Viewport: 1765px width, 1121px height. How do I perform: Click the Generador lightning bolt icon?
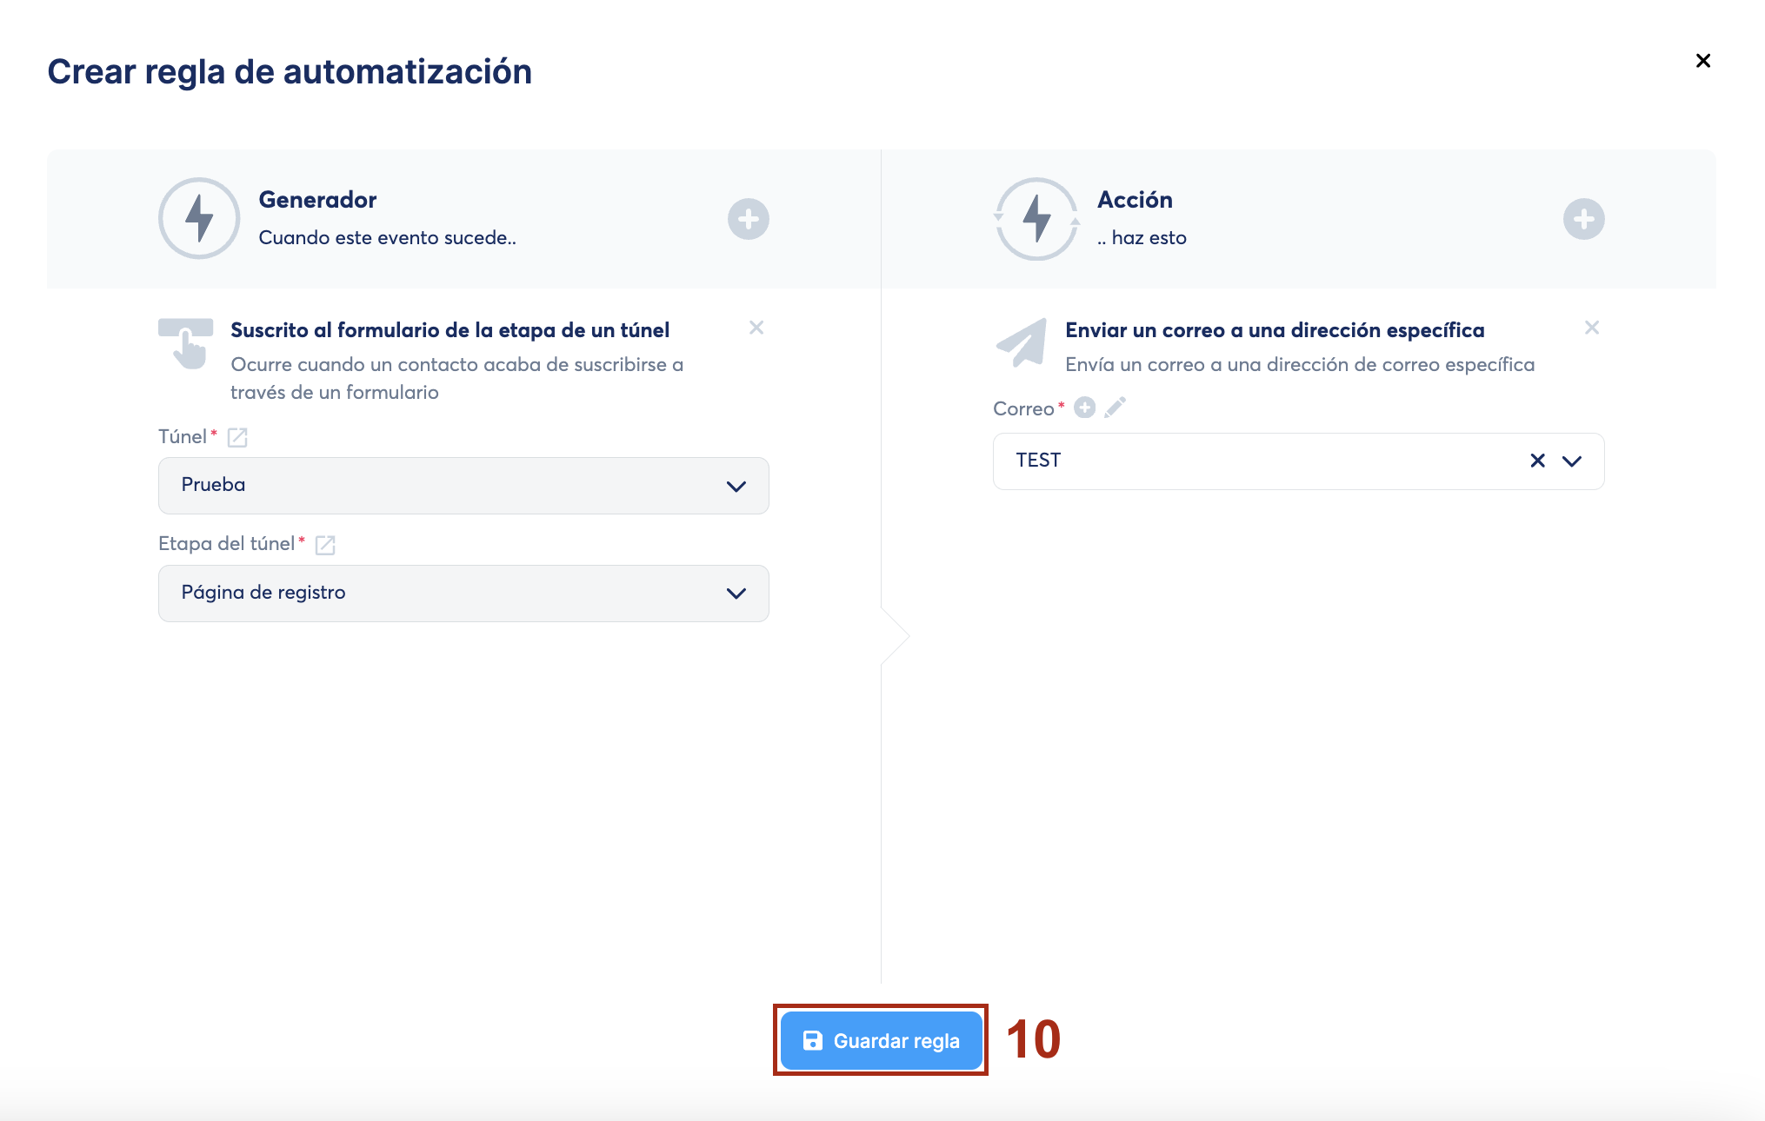tap(199, 219)
